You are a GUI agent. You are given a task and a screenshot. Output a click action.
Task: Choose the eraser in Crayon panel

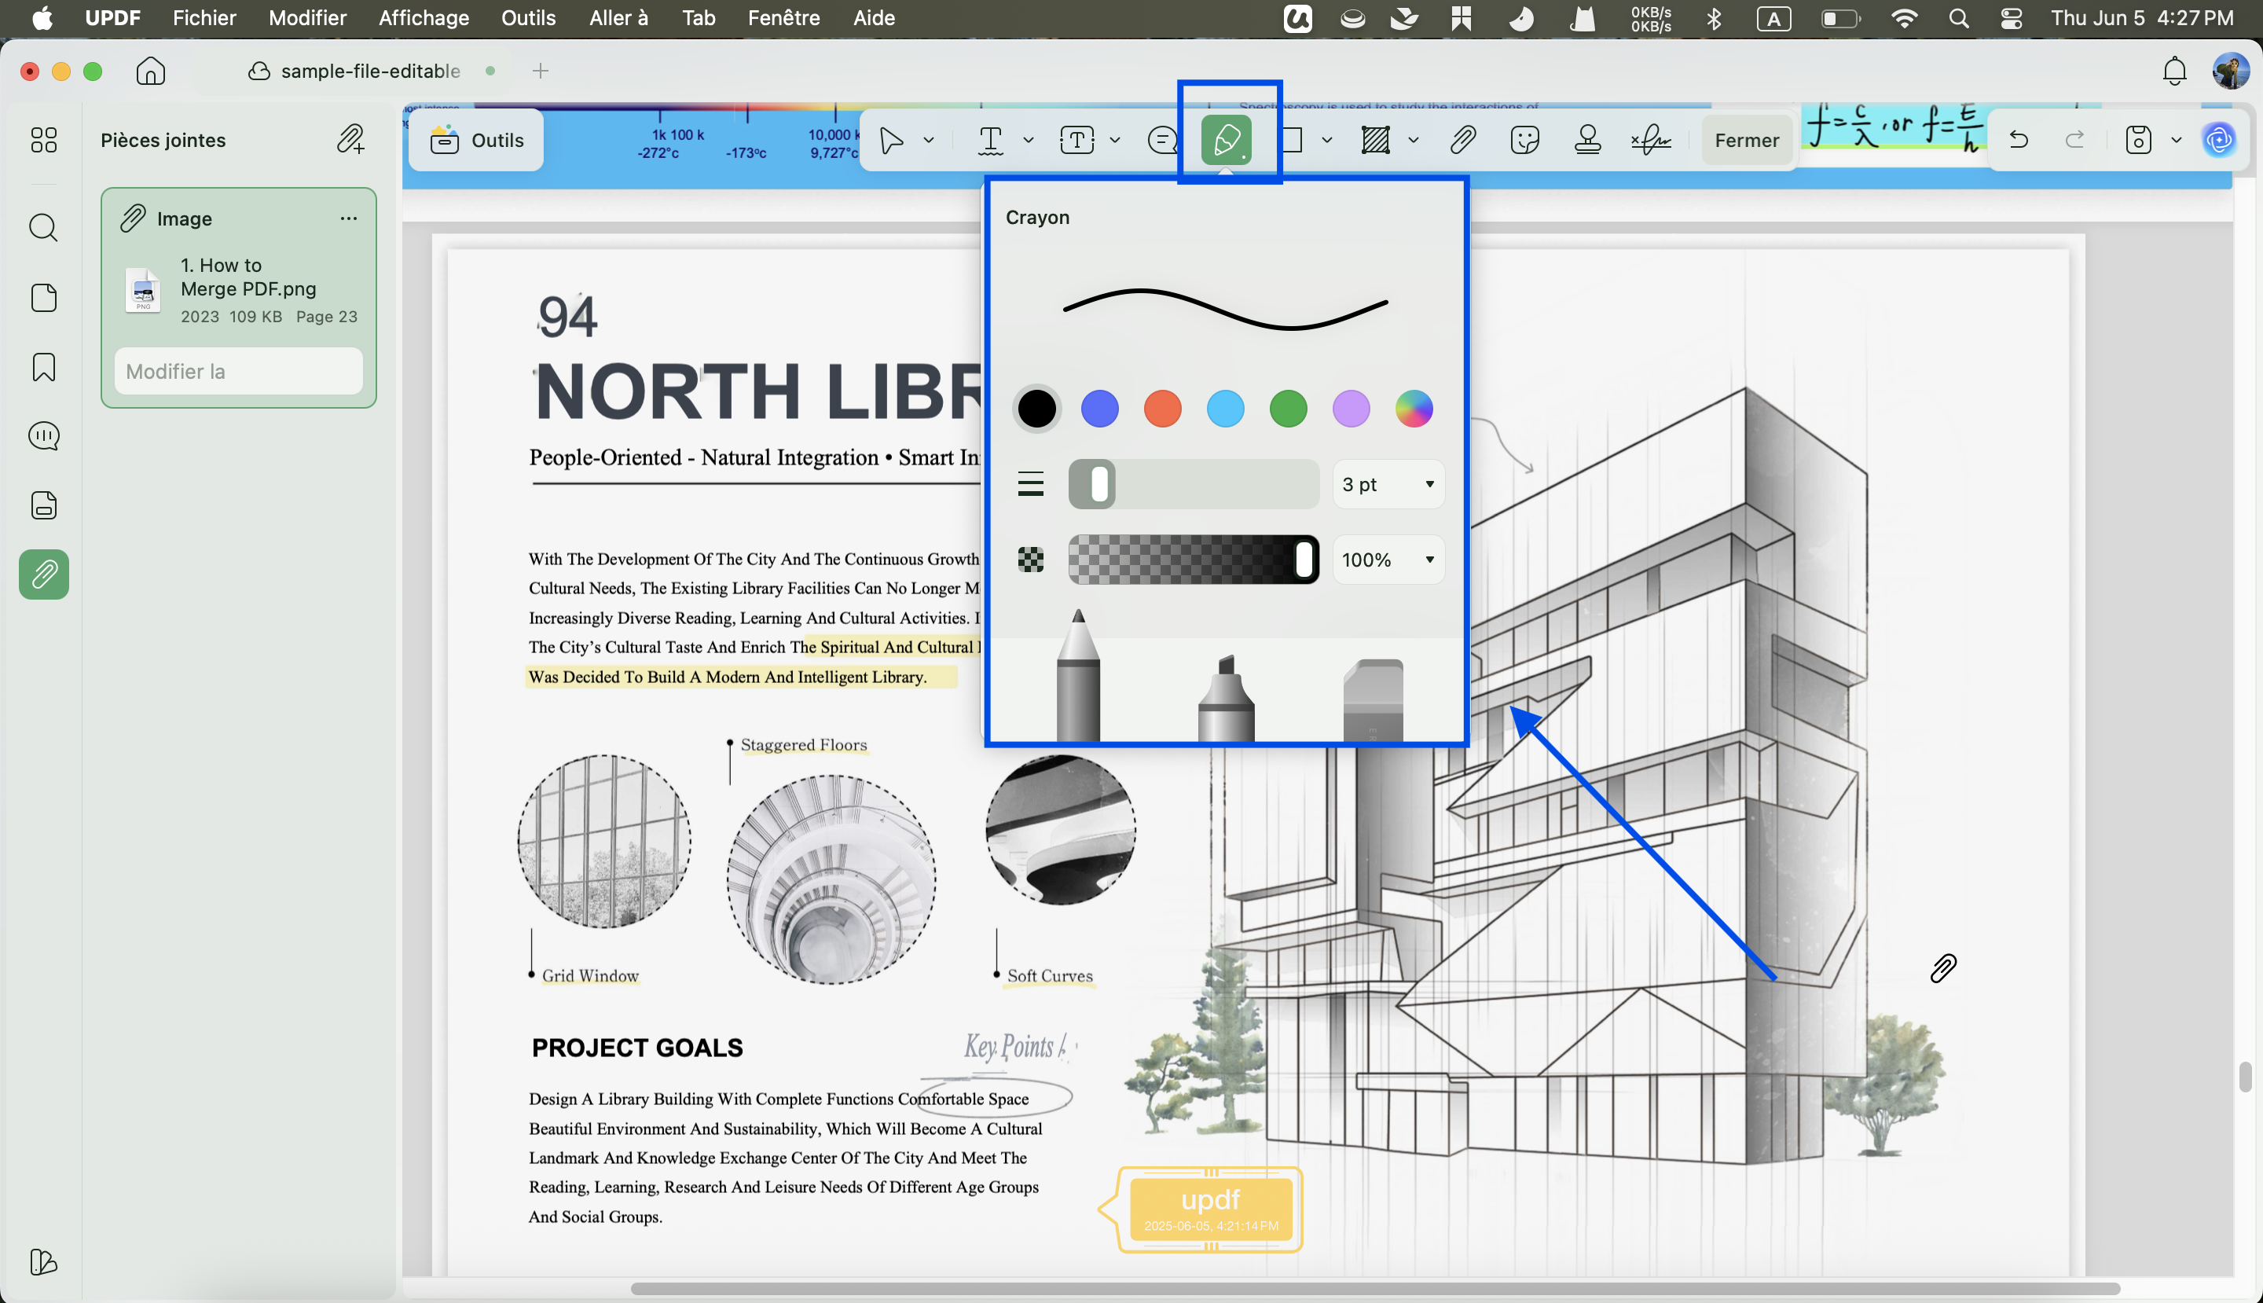(1373, 701)
